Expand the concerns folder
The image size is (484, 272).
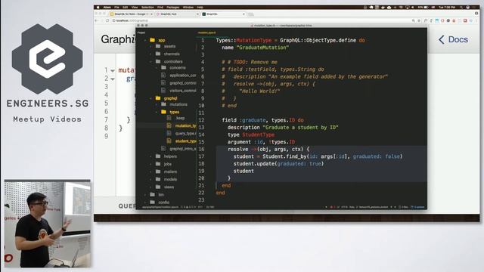click(x=157, y=68)
